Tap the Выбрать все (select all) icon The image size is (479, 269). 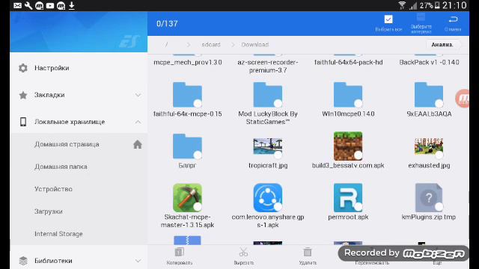(x=388, y=19)
